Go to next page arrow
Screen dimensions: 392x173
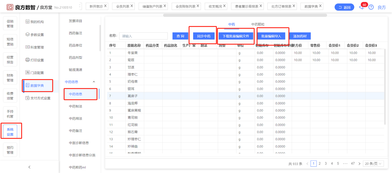tap(359, 164)
